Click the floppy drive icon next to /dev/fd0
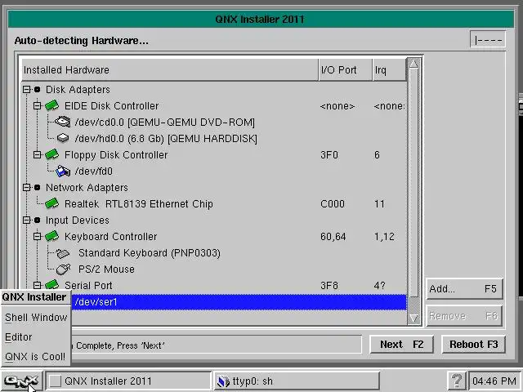 pyautogui.click(x=63, y=171)
